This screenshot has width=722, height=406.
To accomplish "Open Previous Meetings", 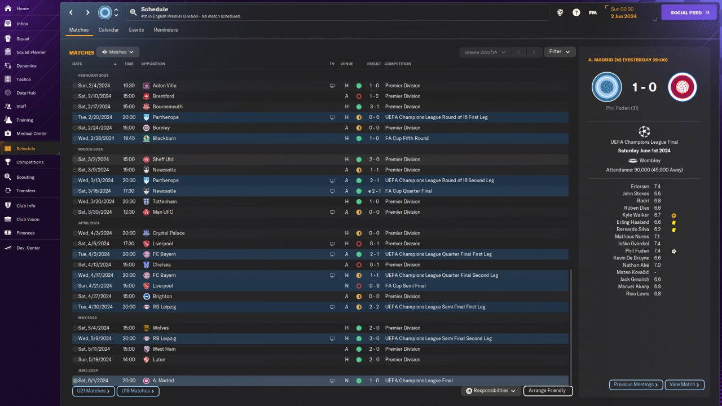I will pyautogui.click(x=636, y=385).
